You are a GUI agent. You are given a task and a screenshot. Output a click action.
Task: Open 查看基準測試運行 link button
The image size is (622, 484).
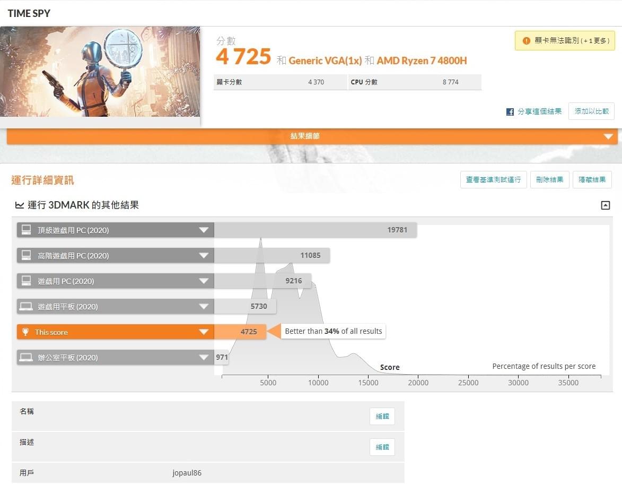pyautogui.click(x=494, y=180)
